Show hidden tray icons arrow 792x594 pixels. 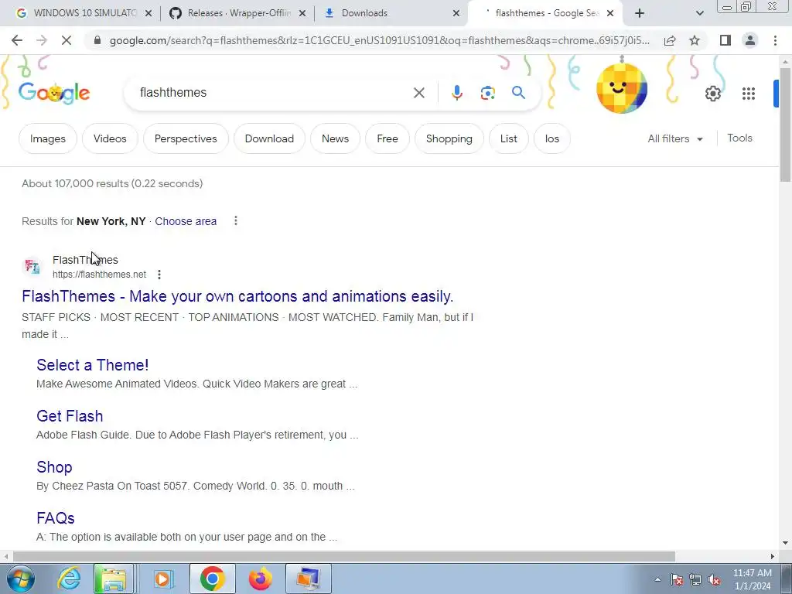(657, 580)
